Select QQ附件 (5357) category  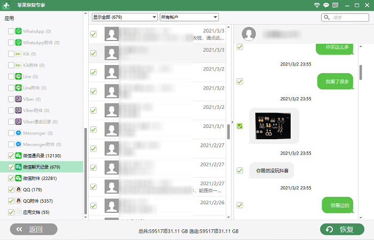coord(42,201)
